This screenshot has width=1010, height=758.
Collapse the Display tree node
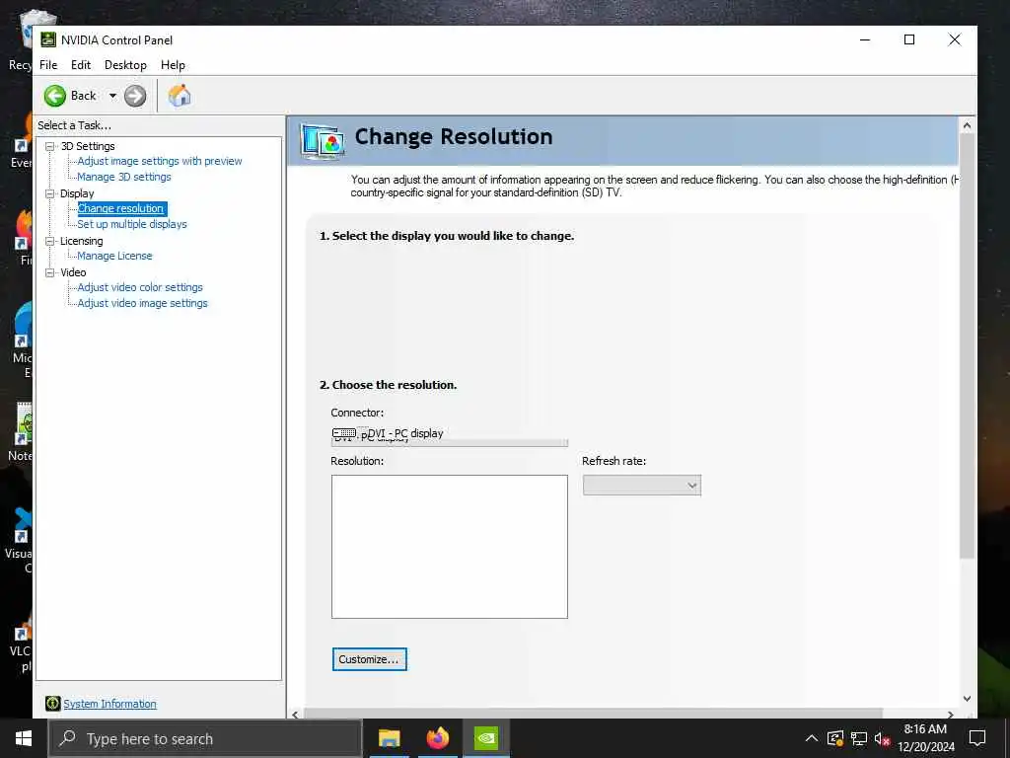pyautogui.click(x=49, y=193)
